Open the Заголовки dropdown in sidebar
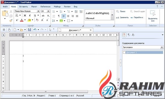The image size is (165, 99). pos(162,47)
